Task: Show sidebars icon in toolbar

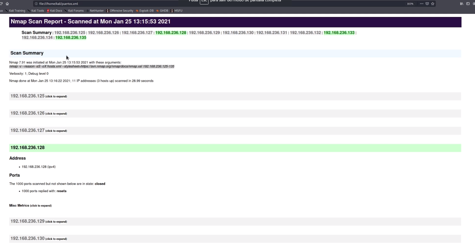Action: coord(468,4)
